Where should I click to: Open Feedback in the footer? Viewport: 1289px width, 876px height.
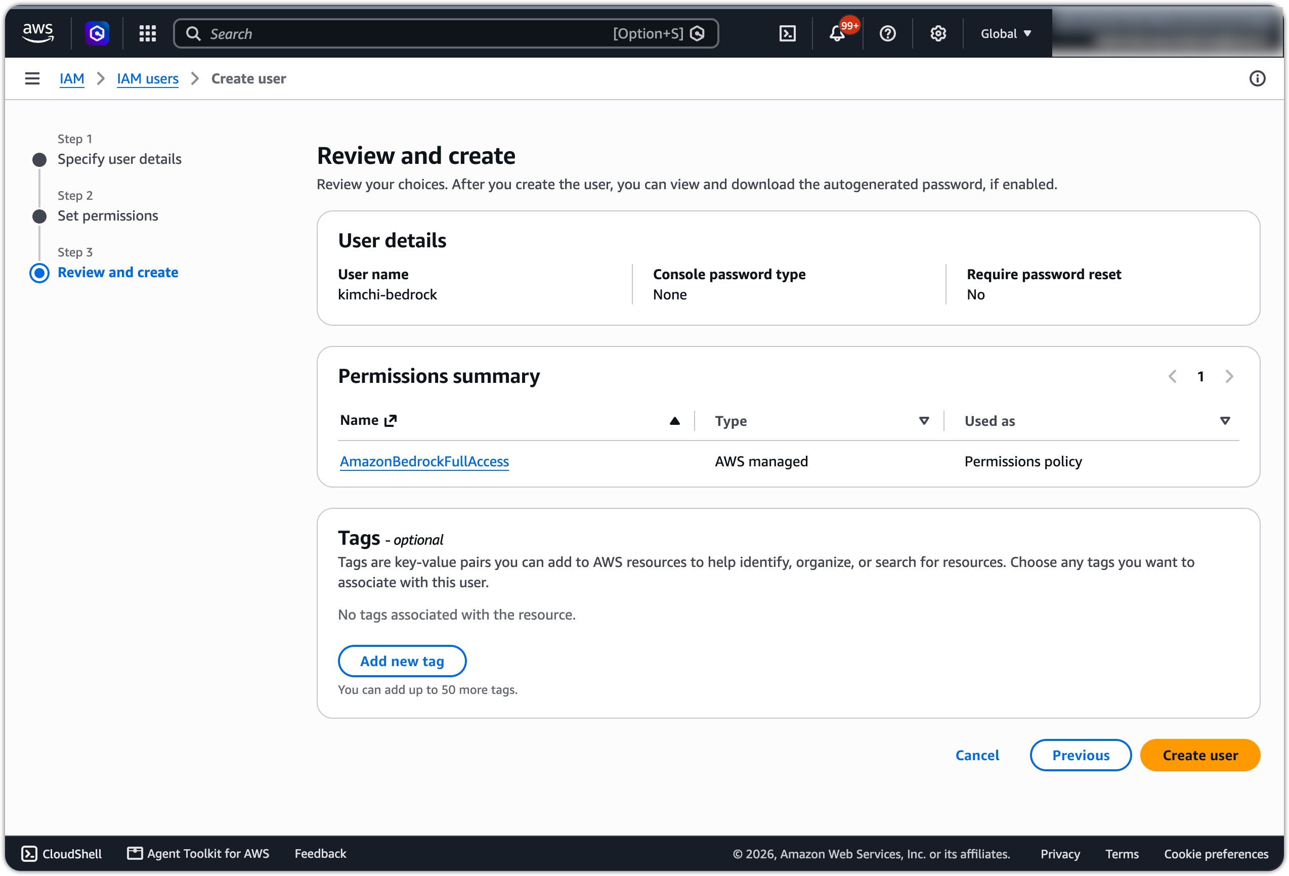[x=320, y=853]
